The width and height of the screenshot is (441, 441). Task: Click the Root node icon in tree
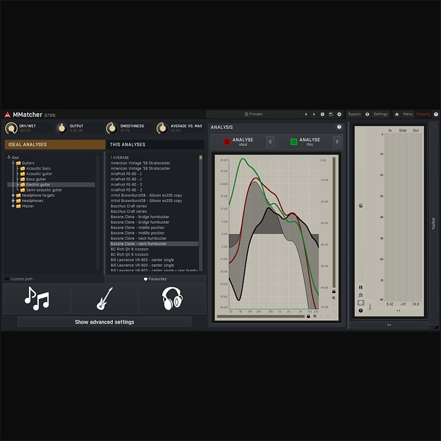(9, 157)
